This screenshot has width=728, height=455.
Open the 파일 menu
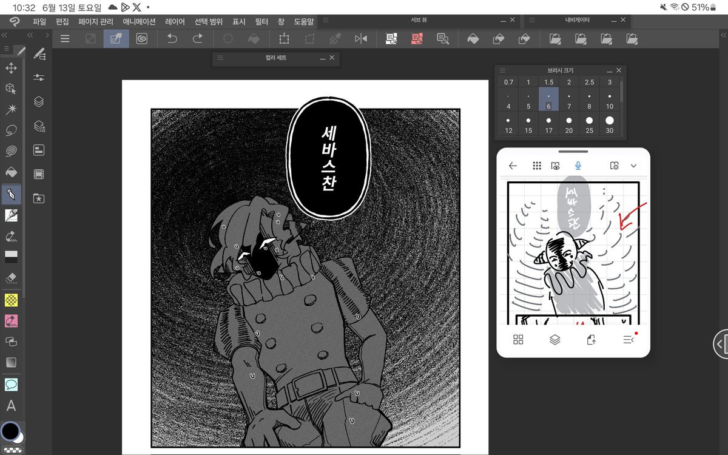click(x=39, y=21)
